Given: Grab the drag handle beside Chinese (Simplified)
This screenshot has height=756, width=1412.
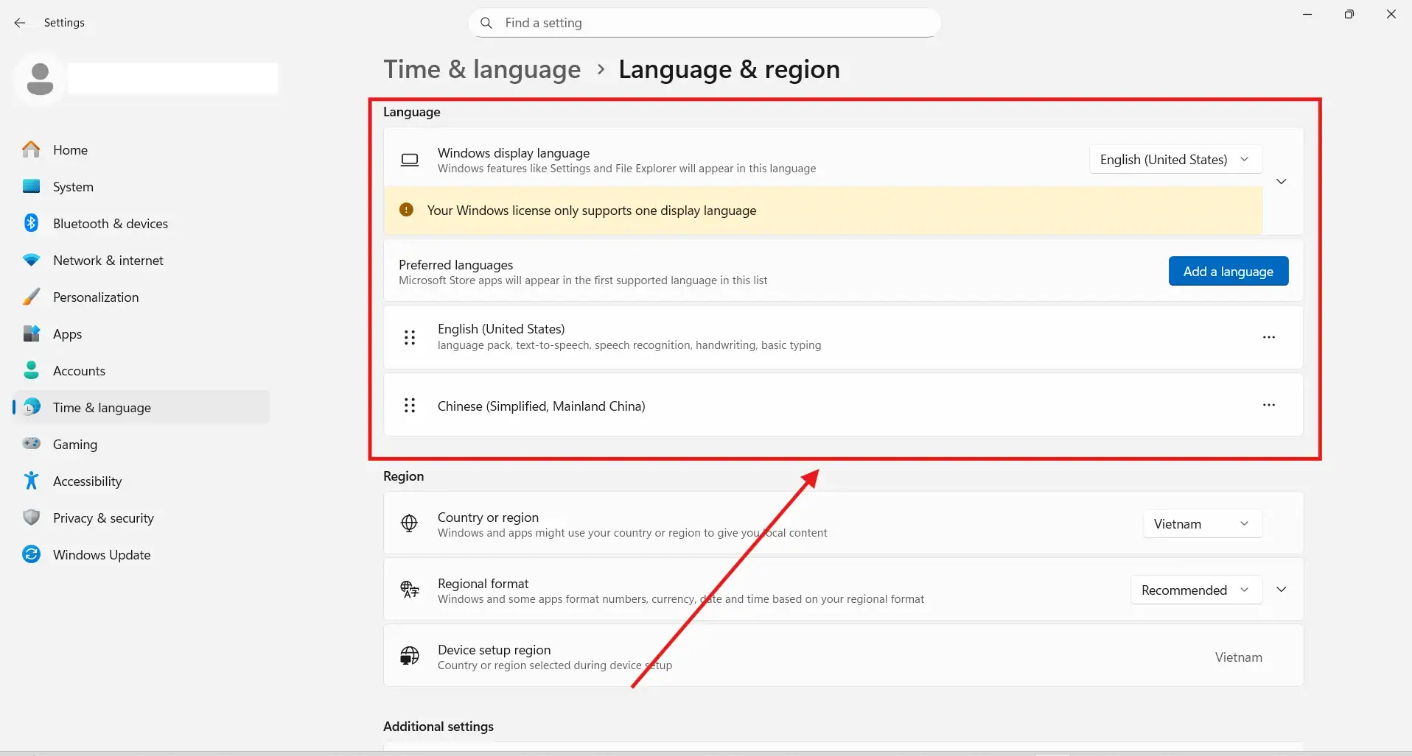Looking at the screenshot, I should 410,406.
